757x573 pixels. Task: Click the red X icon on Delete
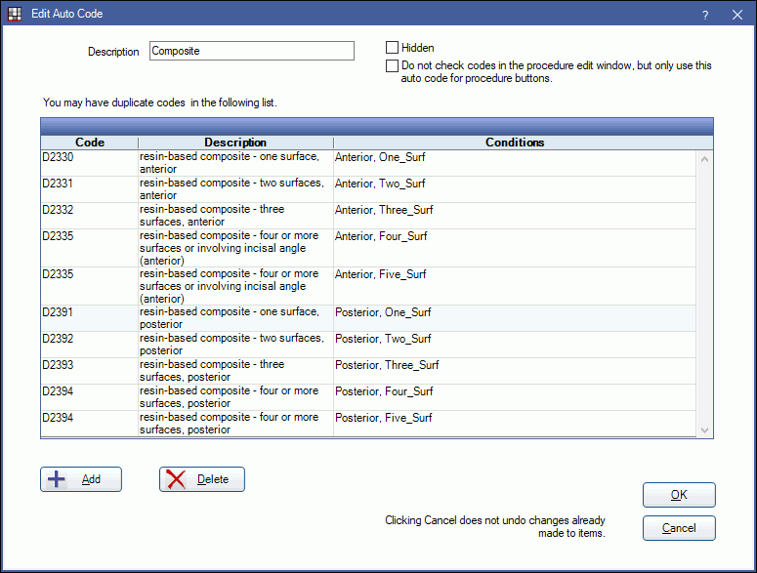point(176,479)
